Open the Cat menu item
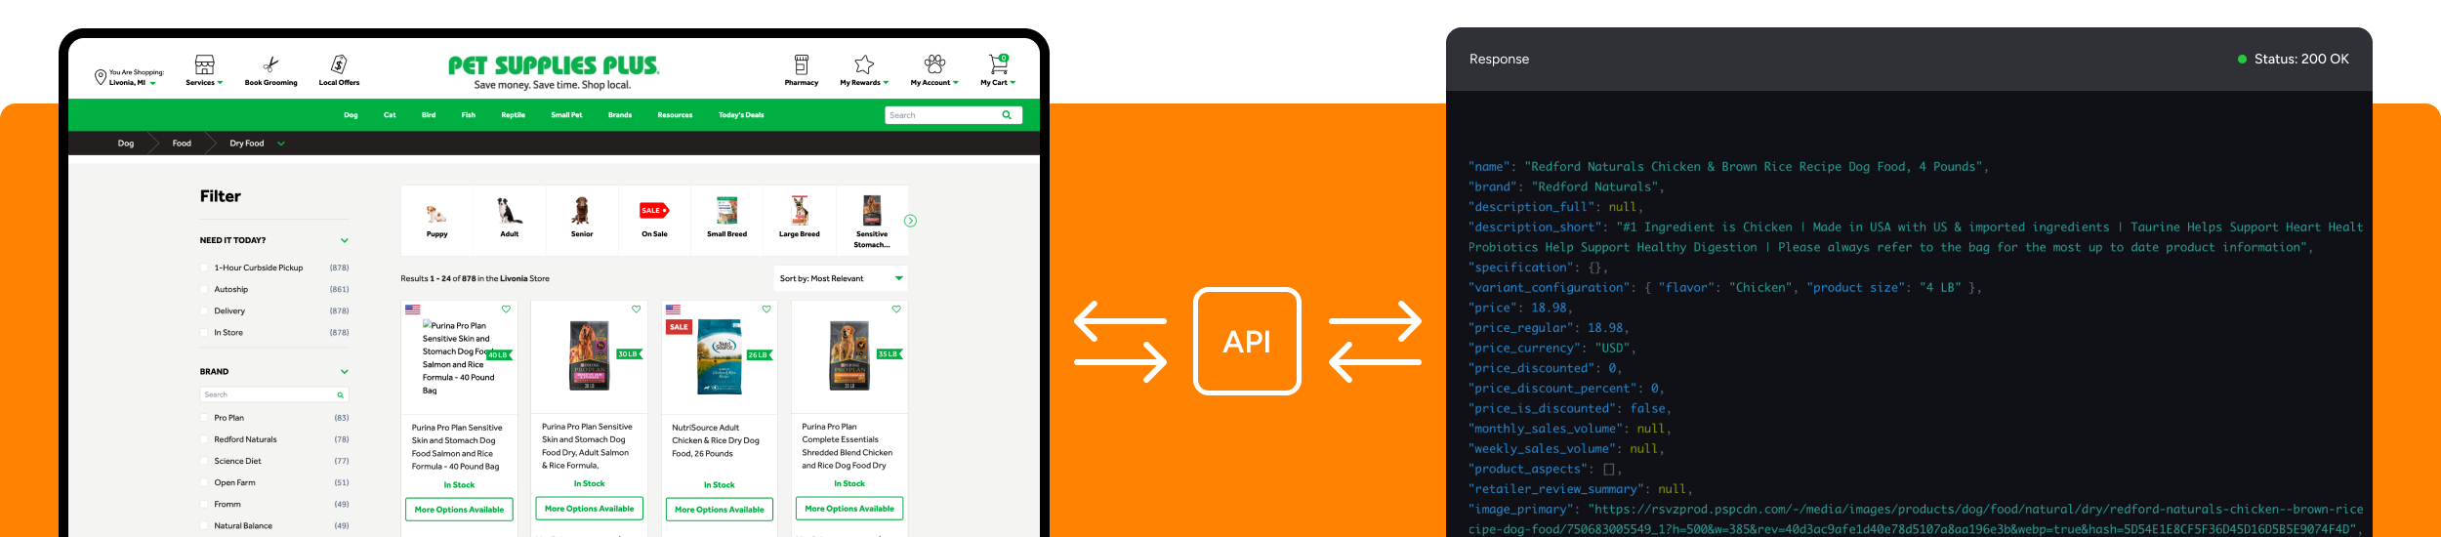2441x537 pixels. click(390, 115)
